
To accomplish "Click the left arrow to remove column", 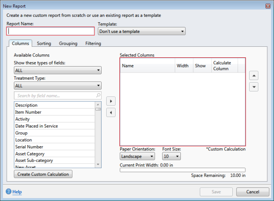I will [x=111, y=113].
